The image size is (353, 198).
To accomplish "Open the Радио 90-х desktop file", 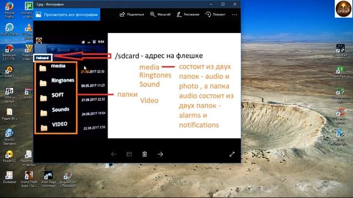I will point(9,114).
